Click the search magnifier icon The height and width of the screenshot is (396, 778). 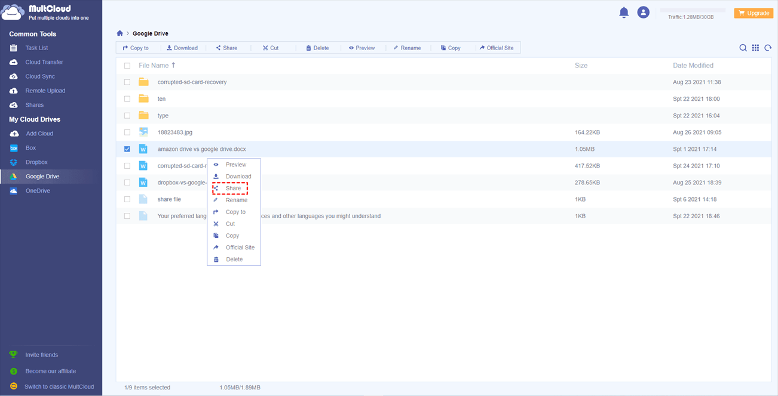[743, 48]
